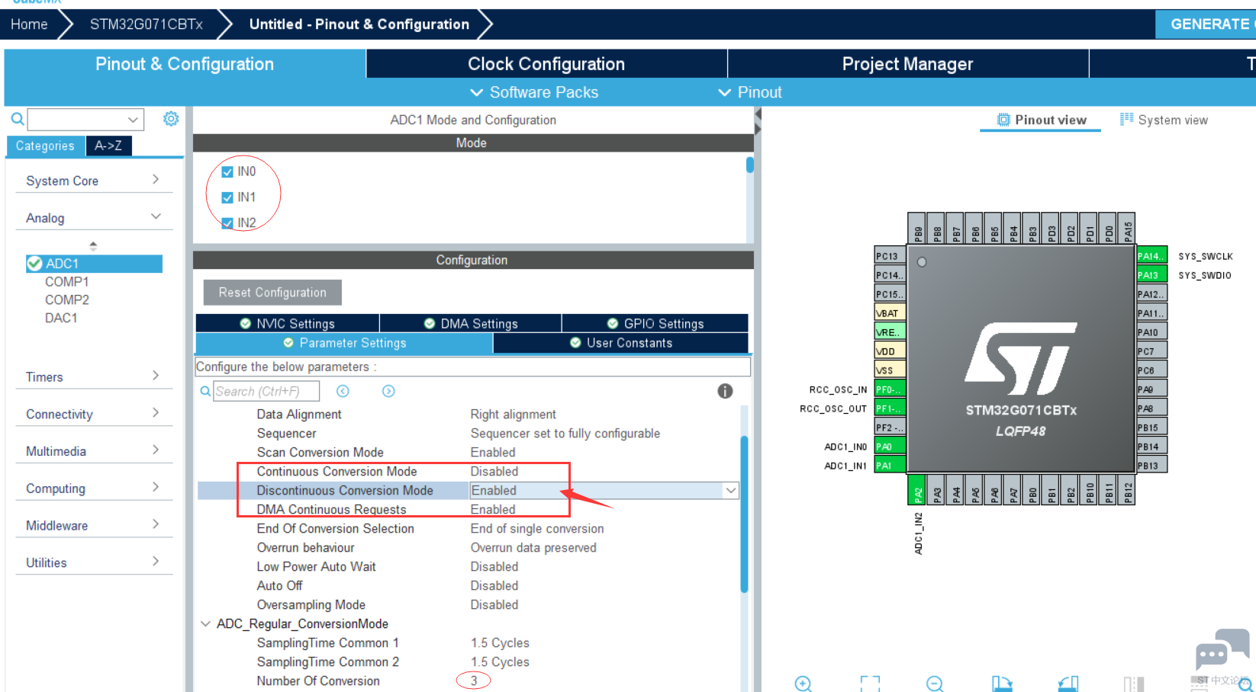The width and height of the screenshot is (1256, 692).
Task: Click the parameter info icon
Action: pos(725,391)
